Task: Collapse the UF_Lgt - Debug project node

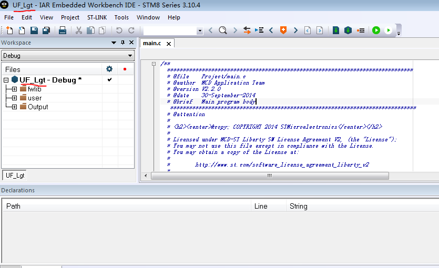Action: (x=6, y=80)
